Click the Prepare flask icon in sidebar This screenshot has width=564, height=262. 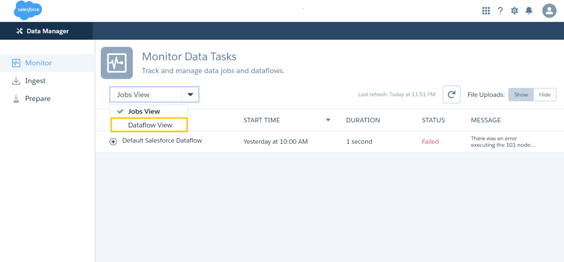pyautogui.click(x=16, y=99)
